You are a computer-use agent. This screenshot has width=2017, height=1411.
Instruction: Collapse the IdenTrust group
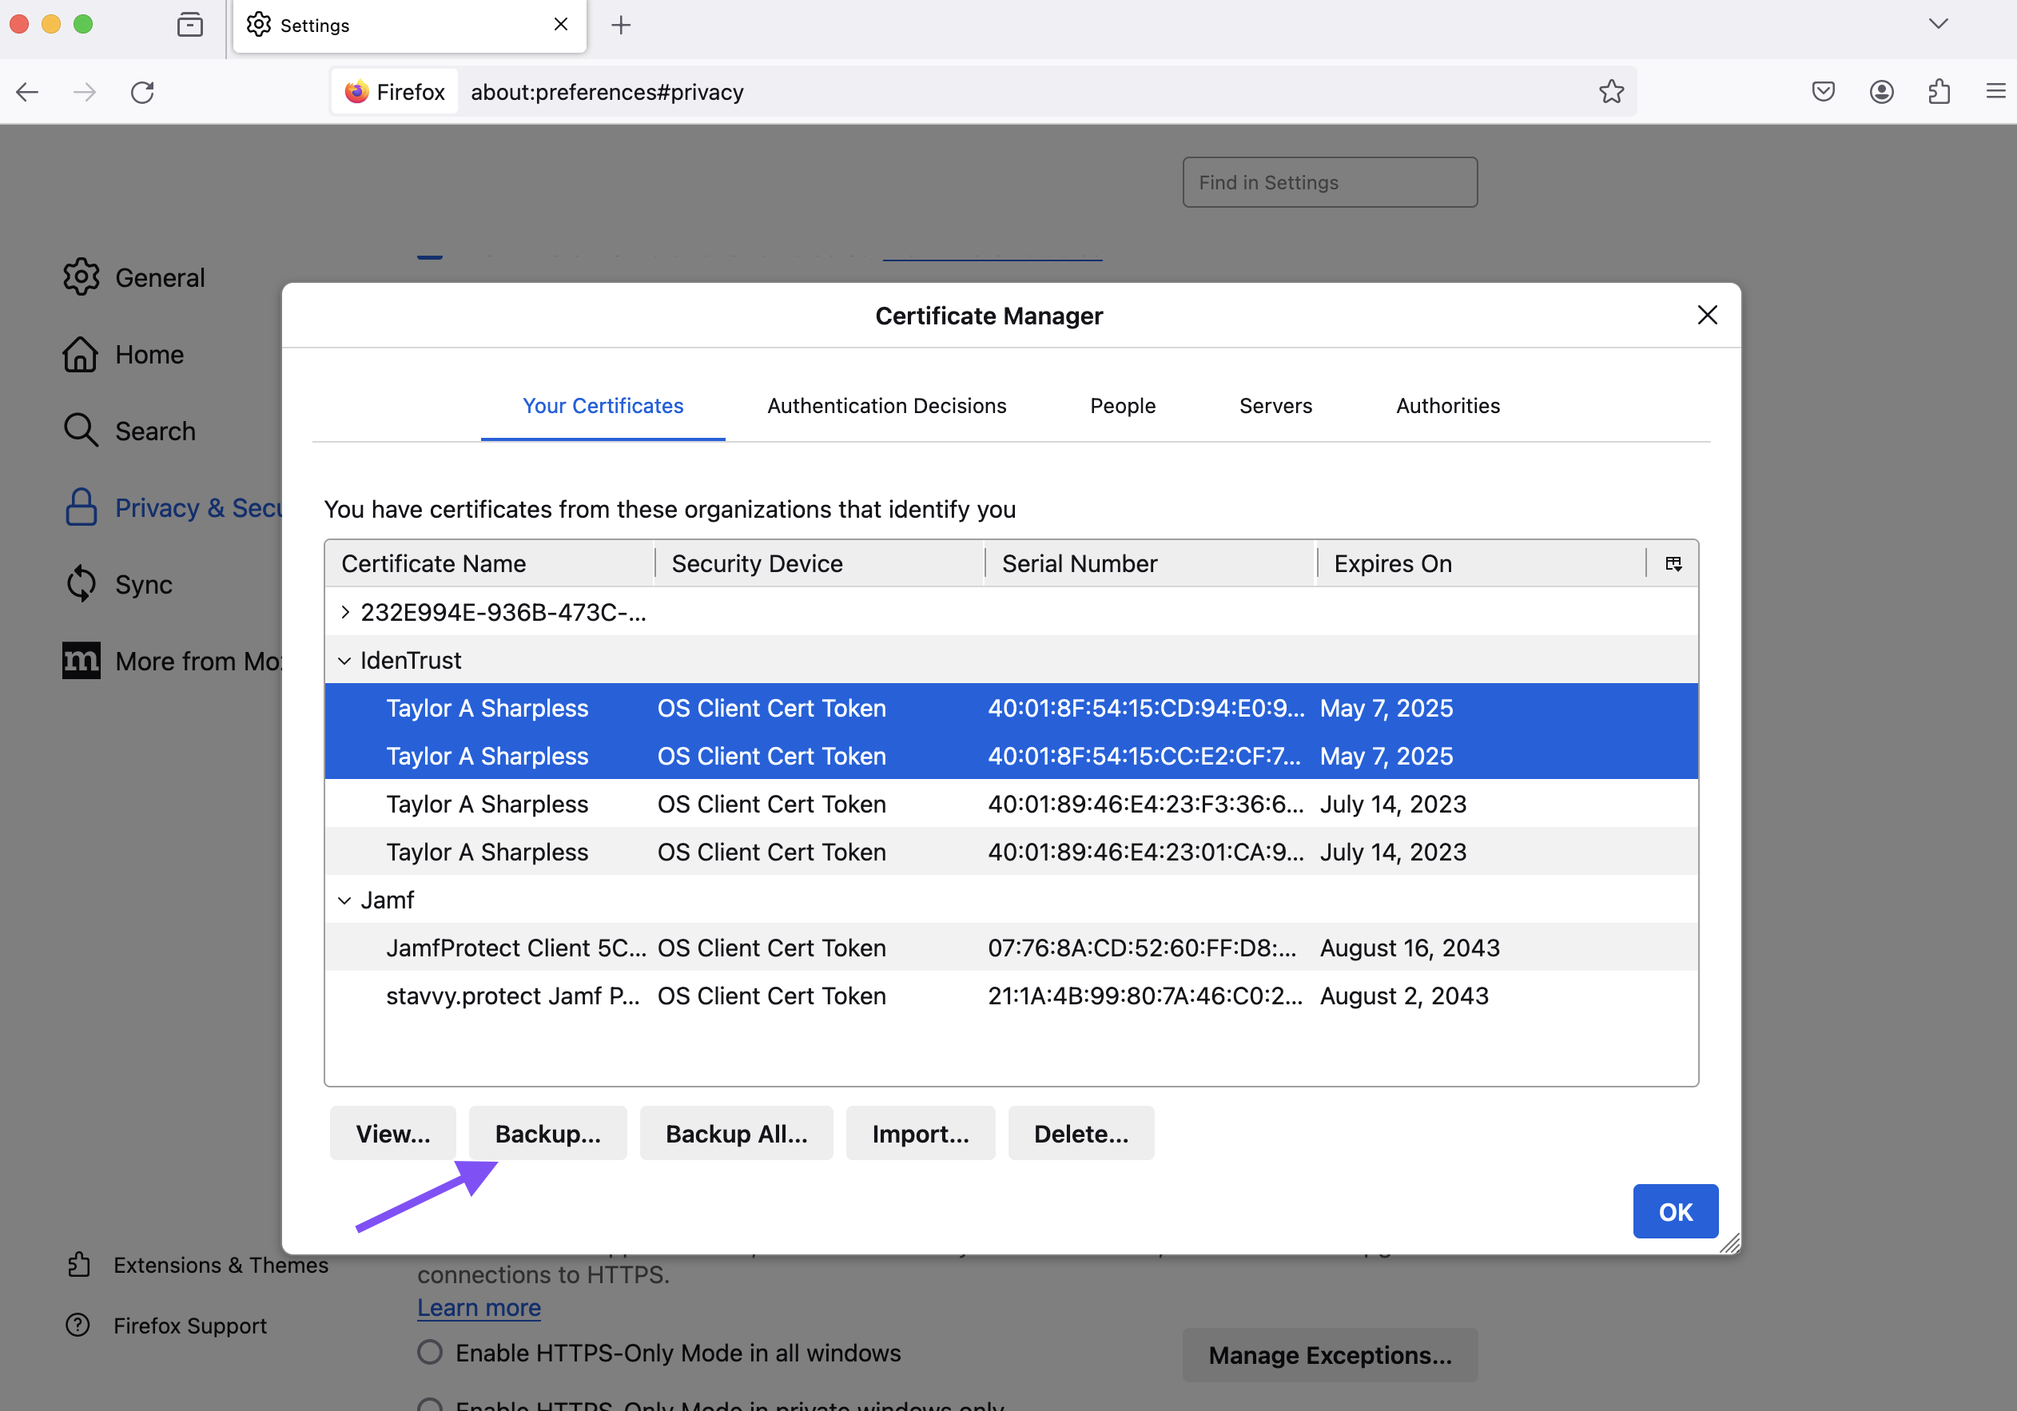(345, 661)
